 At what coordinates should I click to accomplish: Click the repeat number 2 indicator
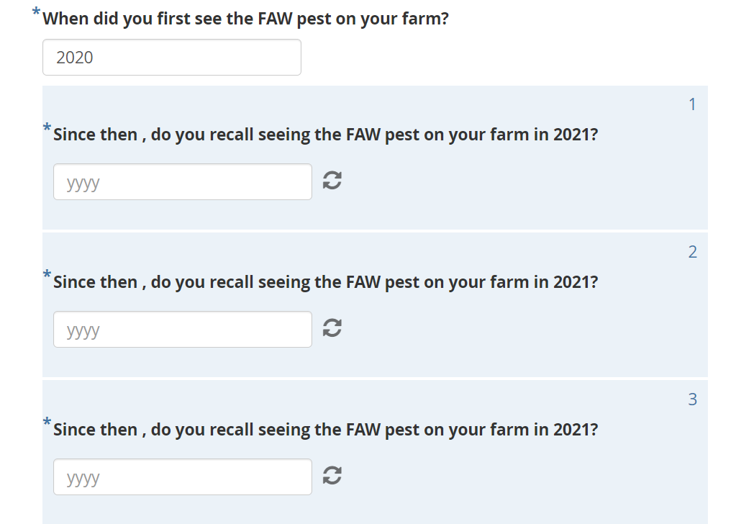point(692,252)
